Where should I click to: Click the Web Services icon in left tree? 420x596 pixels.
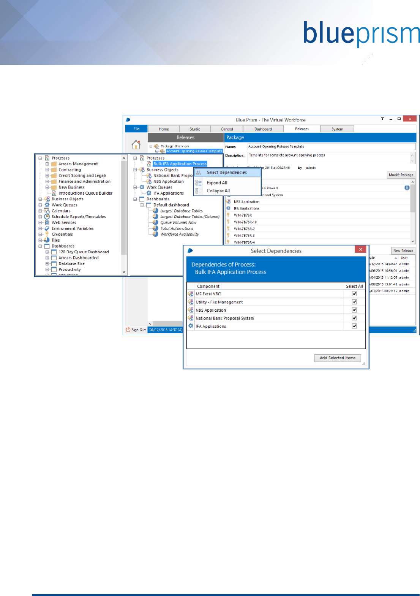(x=47, y=222)
